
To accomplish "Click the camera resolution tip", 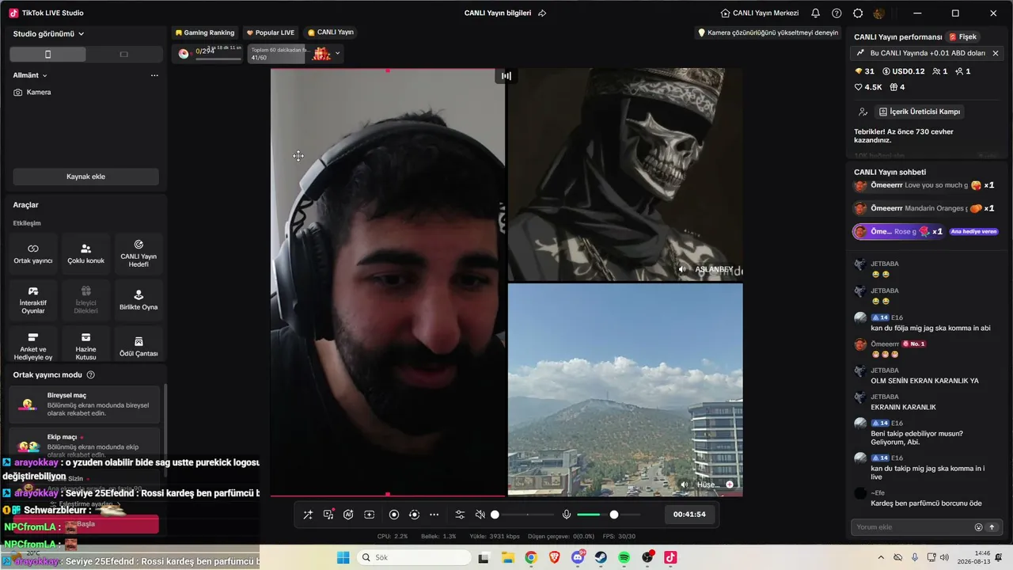I will (768, 32).
